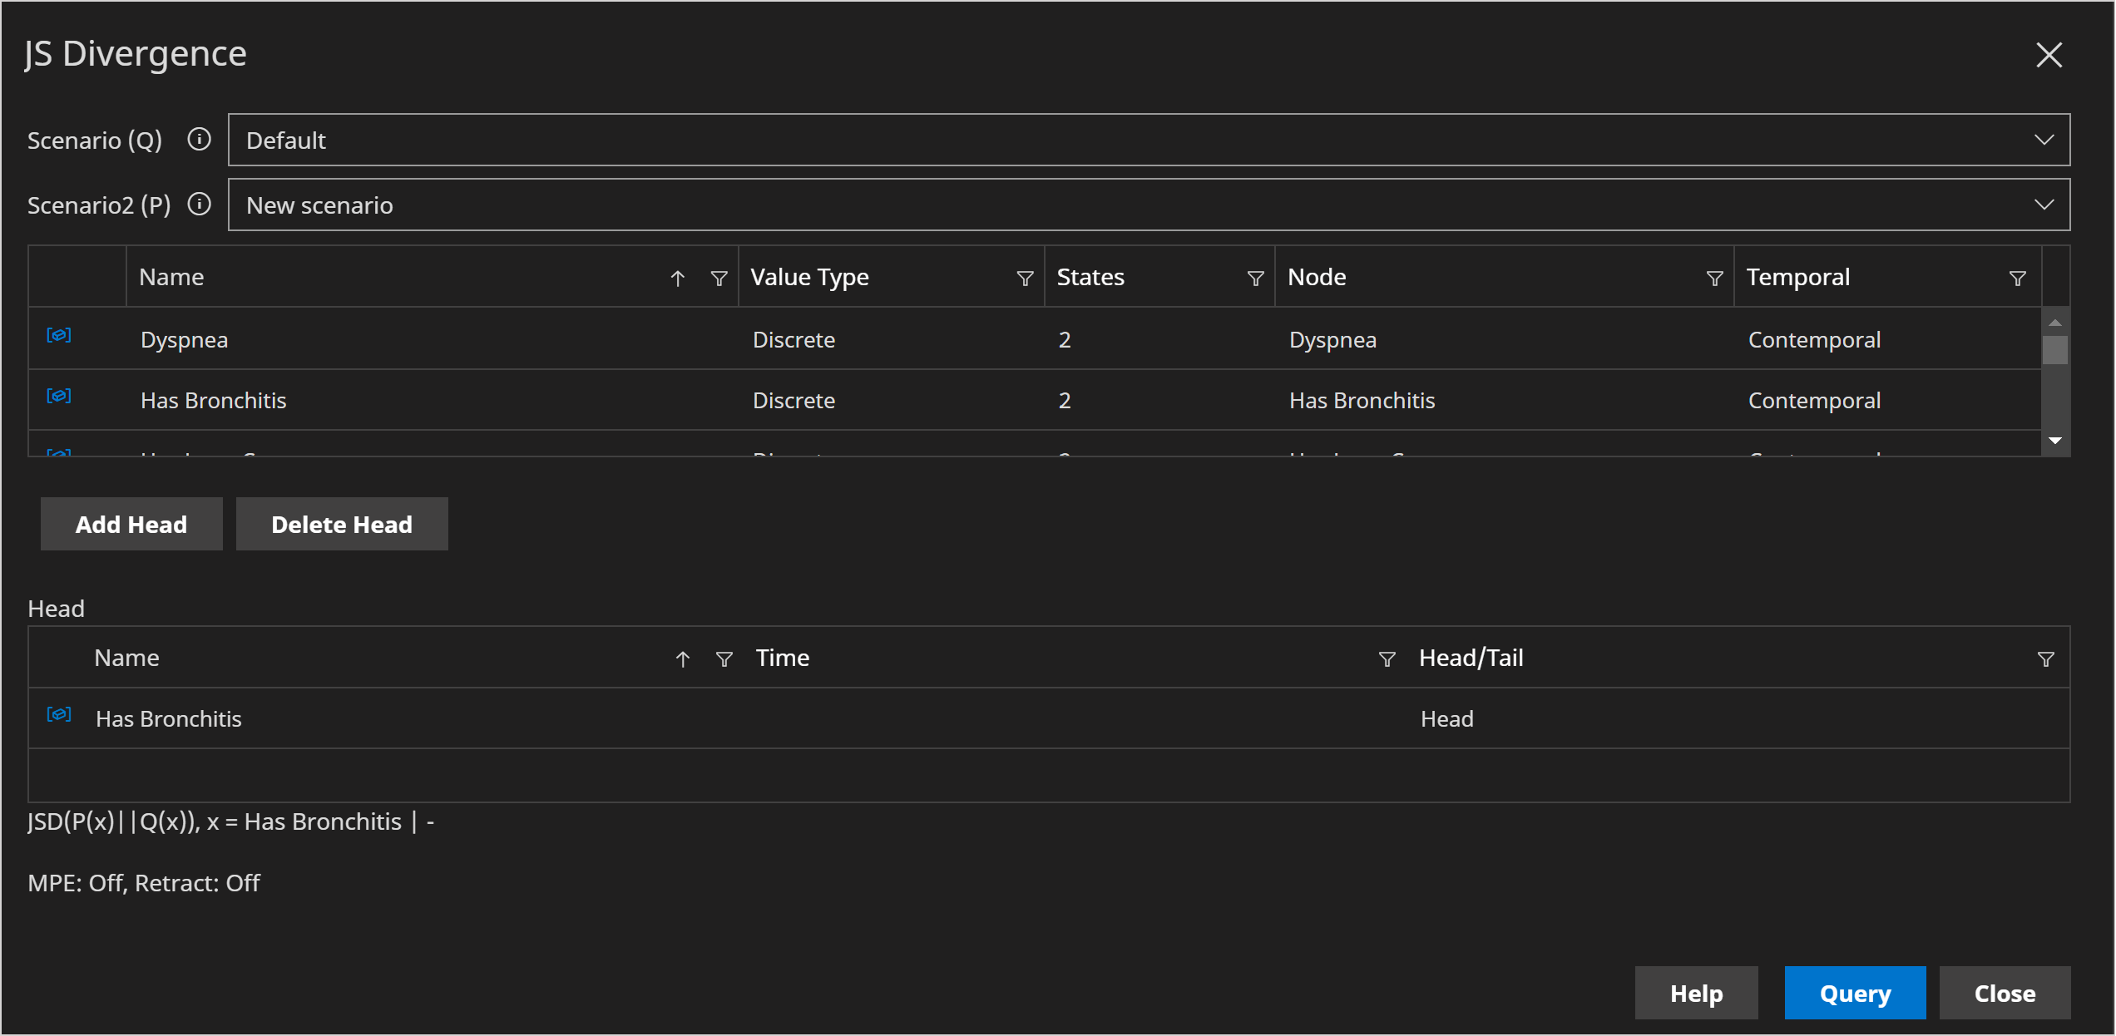This screenshot has width=2116, height=1036.
Task: Click the Delete Head button
Action: tap(341, 523)
